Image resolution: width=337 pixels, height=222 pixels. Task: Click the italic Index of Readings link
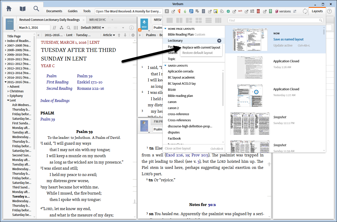[55, 101]
